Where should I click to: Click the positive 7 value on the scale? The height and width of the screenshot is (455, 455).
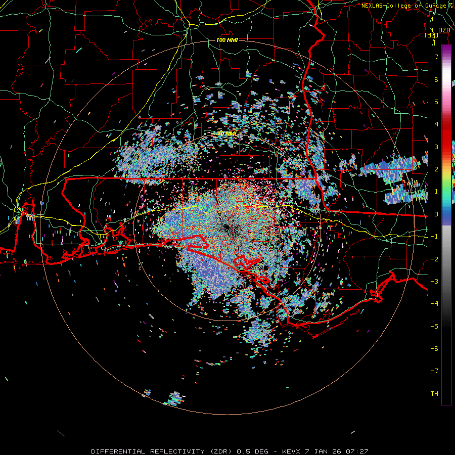436,57
